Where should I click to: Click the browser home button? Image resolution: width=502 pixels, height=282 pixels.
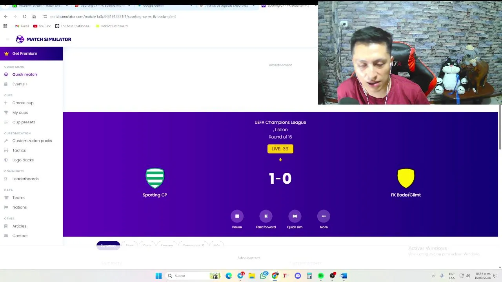[x=34, y=16]
